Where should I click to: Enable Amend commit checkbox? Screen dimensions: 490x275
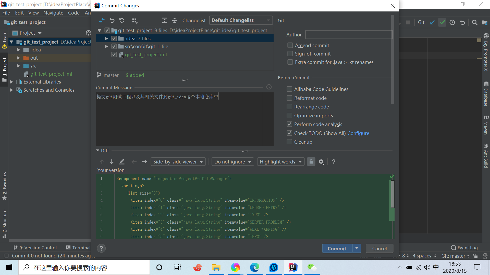[x=290, y=45]
